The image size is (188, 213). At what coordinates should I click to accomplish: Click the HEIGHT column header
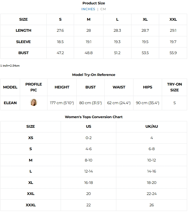(62, 87)
